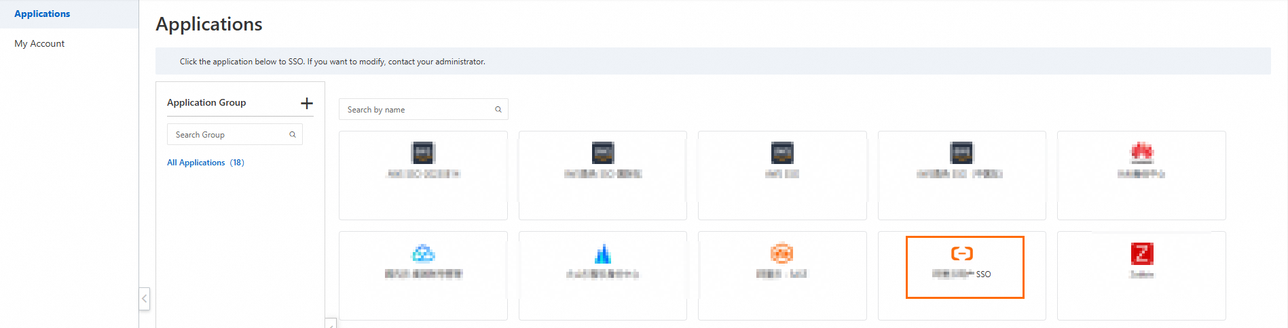This screenshot has height=328, width=1288.
Task: Focus the Search by name input field
Action: (424, 109)
